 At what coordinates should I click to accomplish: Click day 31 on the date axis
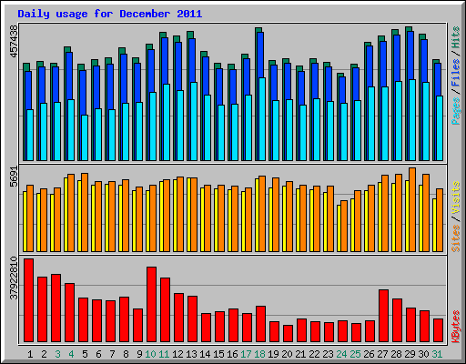(437, 354)
